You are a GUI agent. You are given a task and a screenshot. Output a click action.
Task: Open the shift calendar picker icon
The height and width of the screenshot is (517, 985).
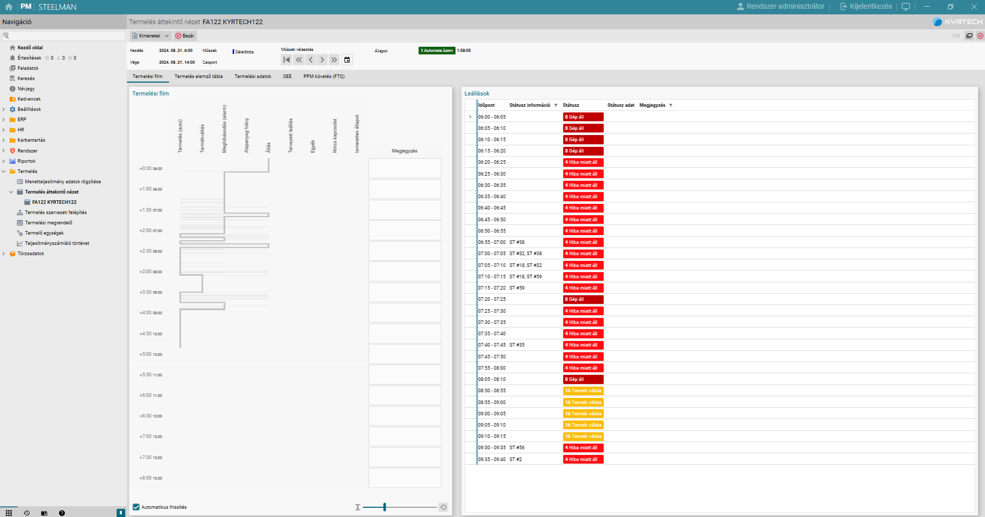tap(347, 60)
